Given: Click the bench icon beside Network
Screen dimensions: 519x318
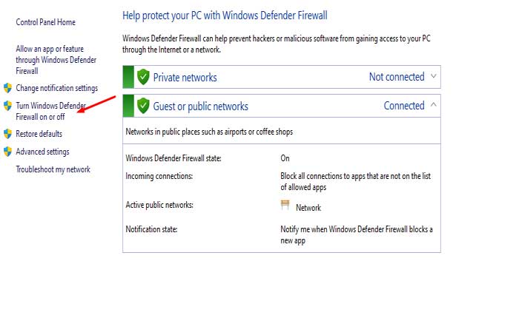Looking at the screenshot, I should coord(285,205).
